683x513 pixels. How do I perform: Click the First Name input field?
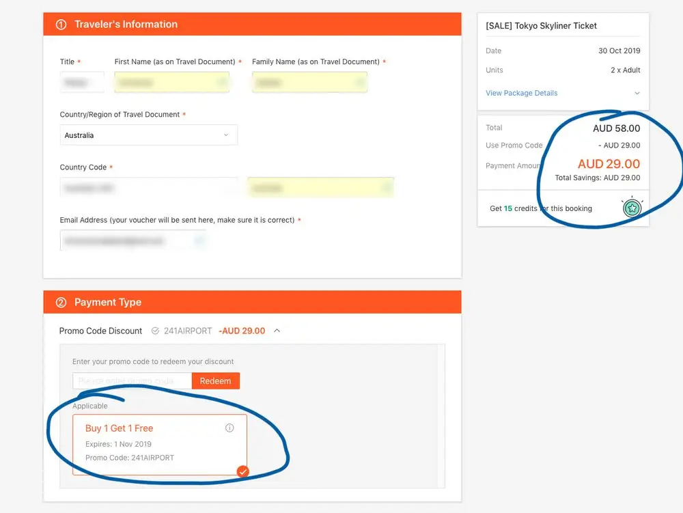tap(171, 82)
